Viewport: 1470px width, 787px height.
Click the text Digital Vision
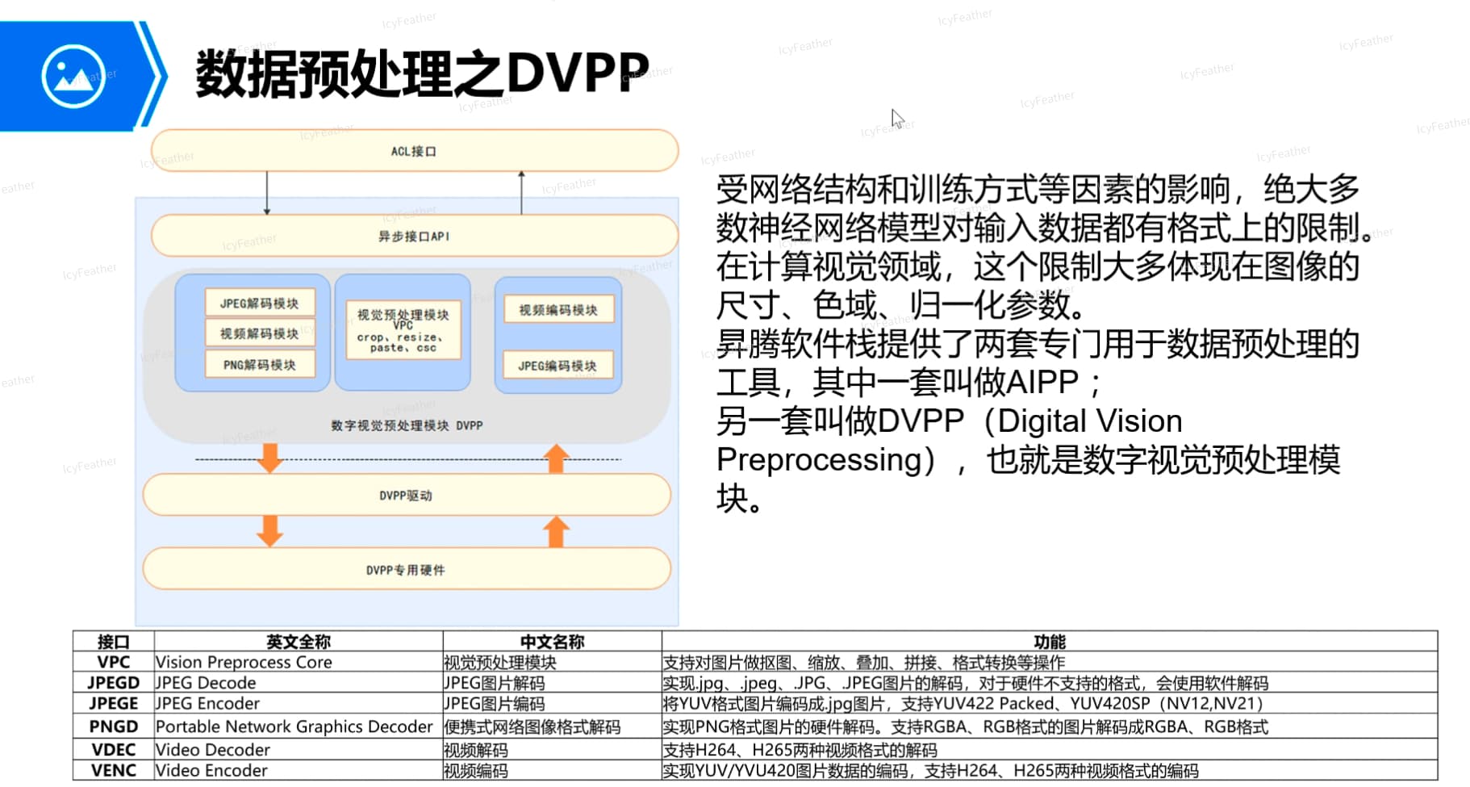[x=1090, y=421]
